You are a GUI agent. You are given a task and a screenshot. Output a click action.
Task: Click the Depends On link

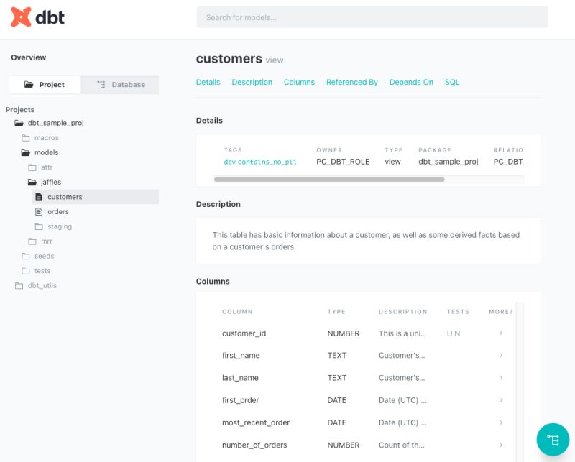[411, 82]
